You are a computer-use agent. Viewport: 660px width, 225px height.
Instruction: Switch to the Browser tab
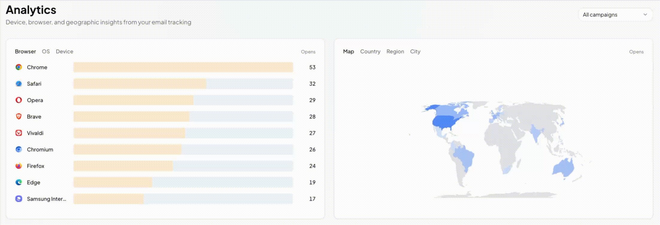point(25,51)
